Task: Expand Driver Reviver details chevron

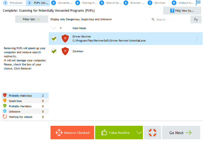Action: (197, 39)
